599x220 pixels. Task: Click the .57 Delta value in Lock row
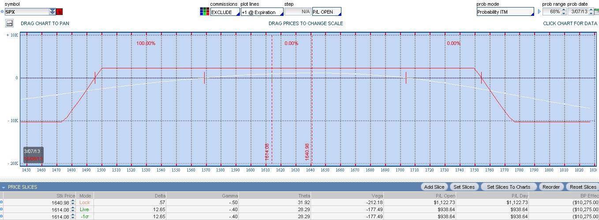click(163, 202)
